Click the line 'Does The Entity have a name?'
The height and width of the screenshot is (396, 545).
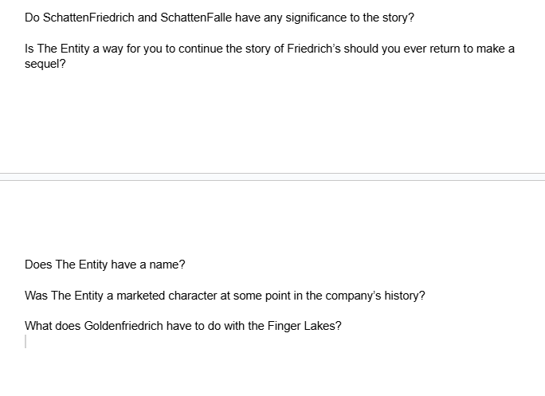105,265
